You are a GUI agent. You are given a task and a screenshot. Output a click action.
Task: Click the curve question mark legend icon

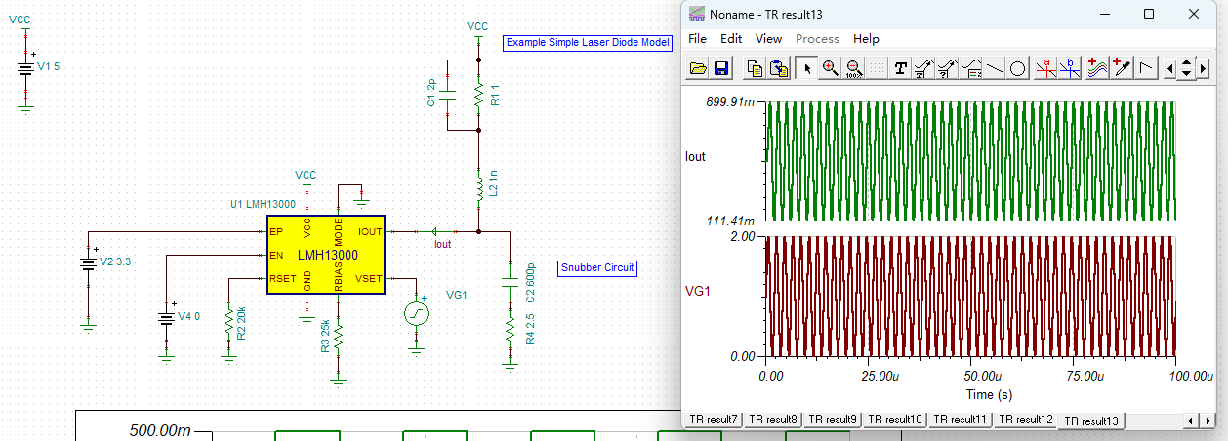[x=947, y=68]
